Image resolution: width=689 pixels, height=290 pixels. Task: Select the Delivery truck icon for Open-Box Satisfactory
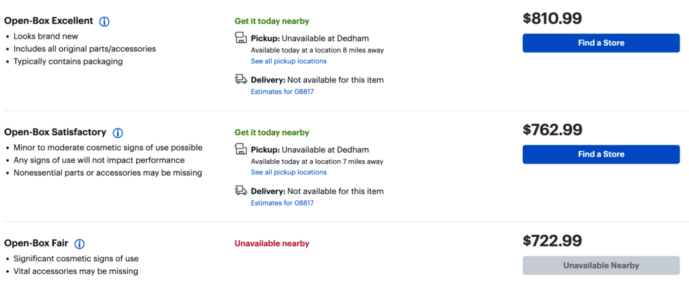(x=240, y=191)
